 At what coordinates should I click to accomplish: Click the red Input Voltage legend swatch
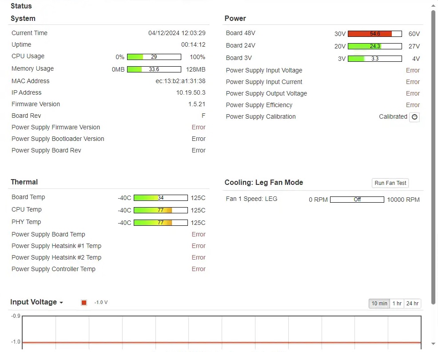84,303
